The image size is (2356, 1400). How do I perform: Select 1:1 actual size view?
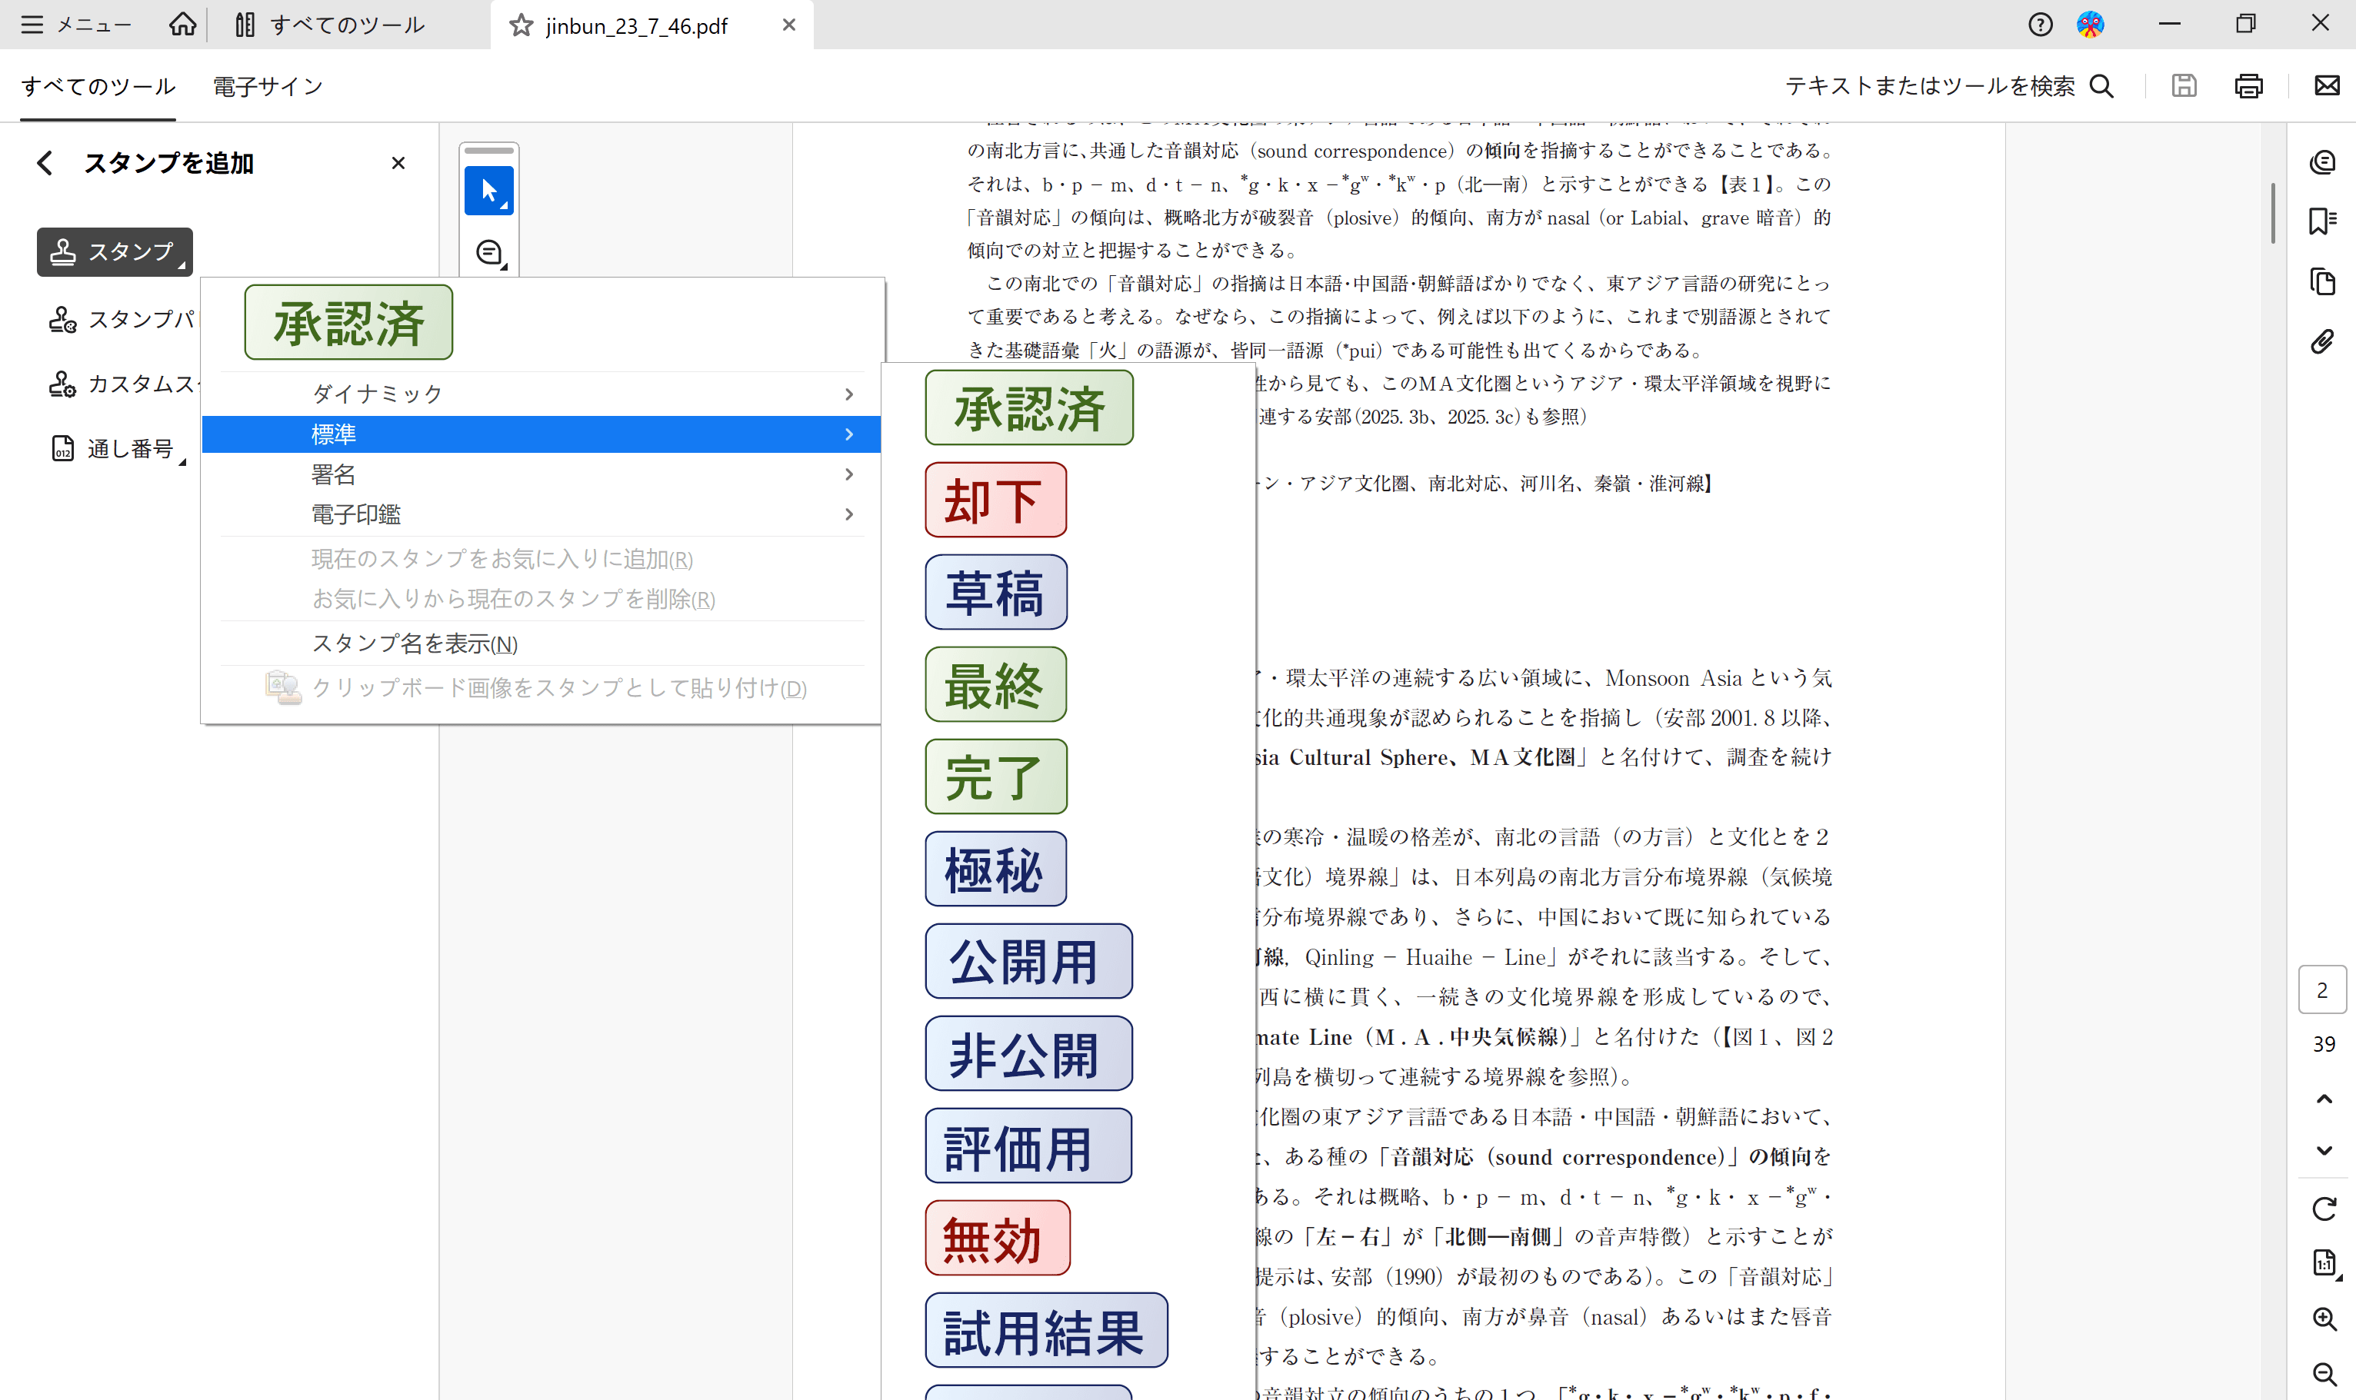click(2323, 1263)
